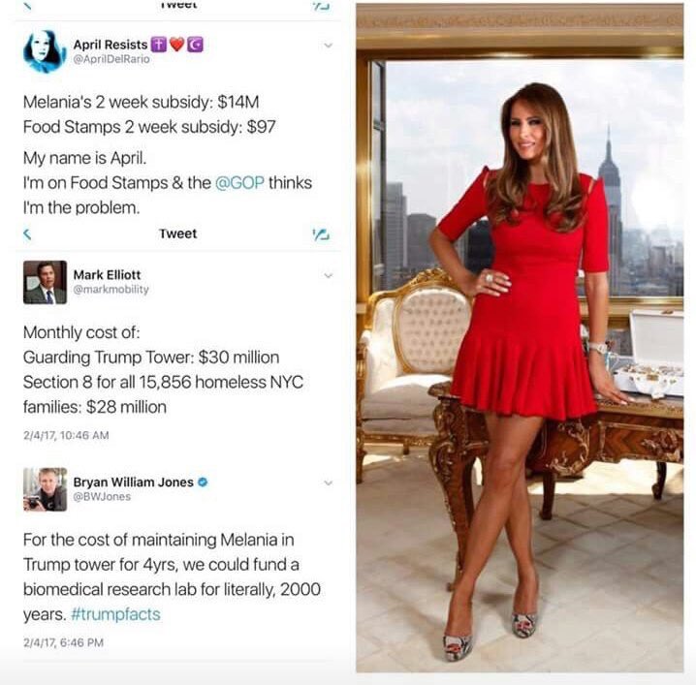Open Mark Elliott's profile picture
The width and height of the screenshot is (696, 685).
45,282
